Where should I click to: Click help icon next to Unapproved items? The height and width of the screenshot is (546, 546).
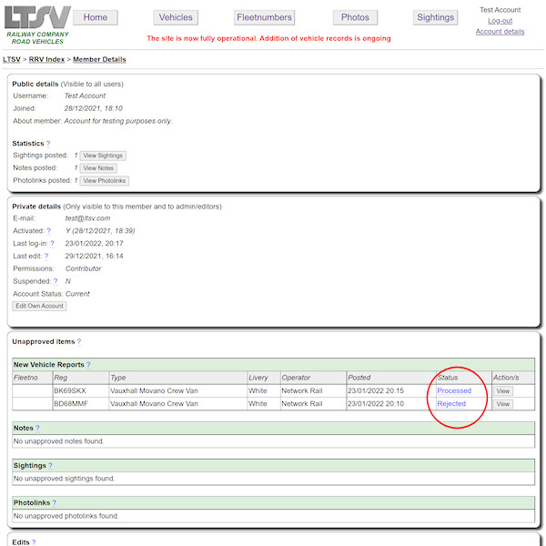[x=79, y=342]
